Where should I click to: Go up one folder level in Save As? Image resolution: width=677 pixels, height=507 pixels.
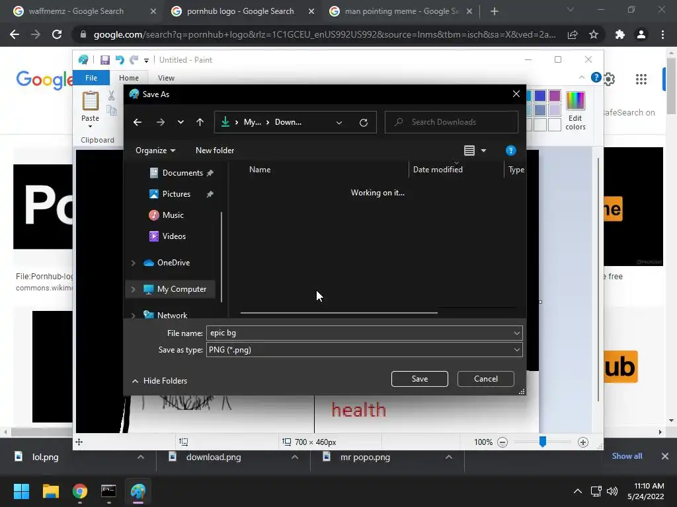click(x=200, y=122)
